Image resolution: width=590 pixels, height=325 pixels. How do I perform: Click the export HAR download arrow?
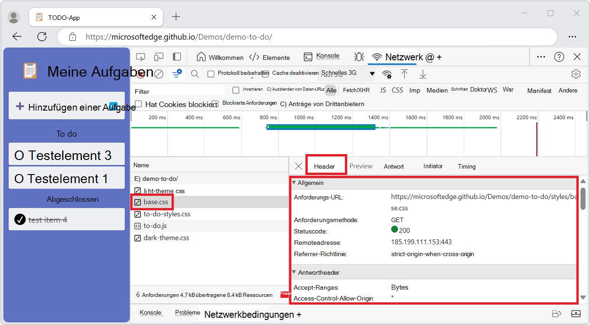(x=423, y=74)
